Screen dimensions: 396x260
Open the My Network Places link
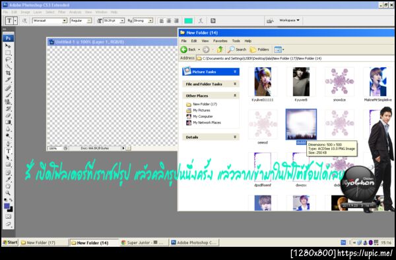point(207,122)
